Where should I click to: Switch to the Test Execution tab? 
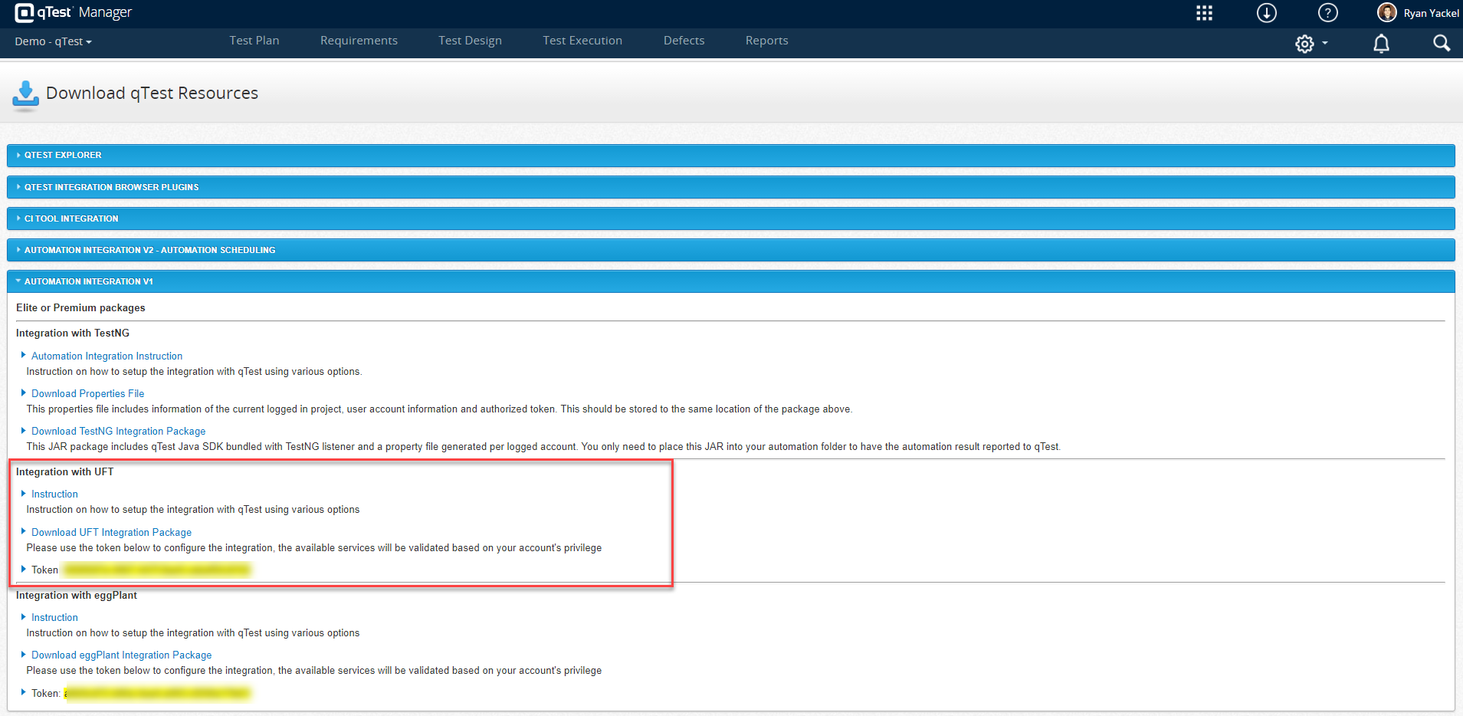click(582, 41)
